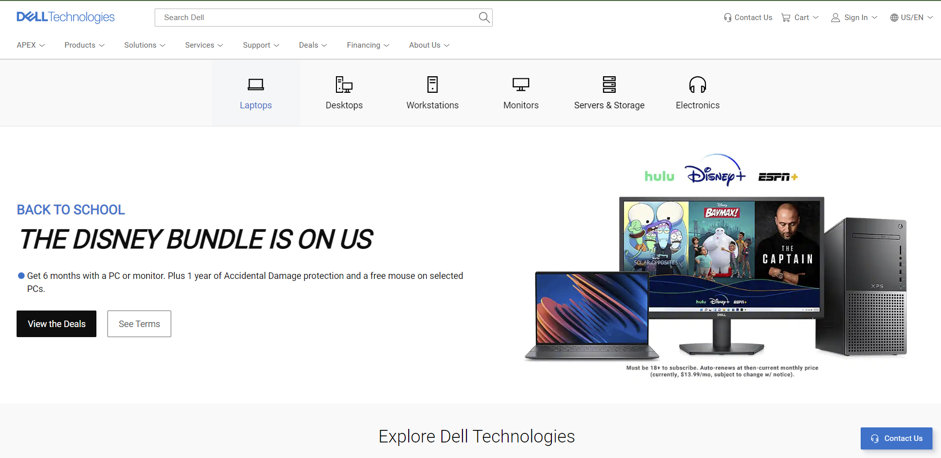The image size is (941, 458).
Task: Open the shopping Cart icon
Action: [785, 17]
